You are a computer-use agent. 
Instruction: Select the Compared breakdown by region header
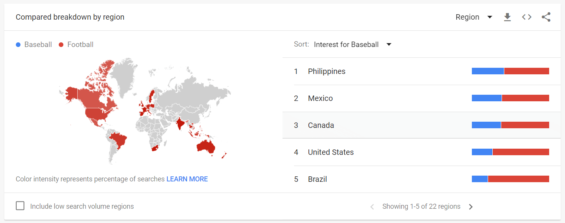70,17
